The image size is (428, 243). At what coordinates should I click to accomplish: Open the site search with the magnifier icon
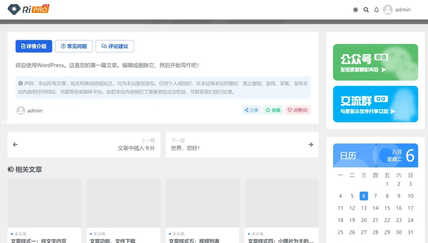366,9
